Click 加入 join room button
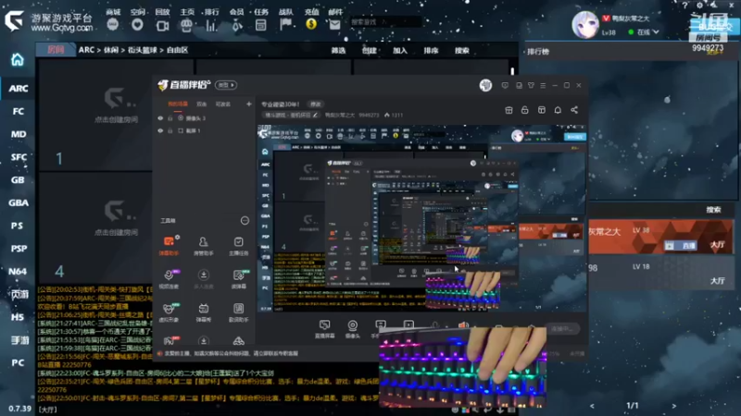The image size is (741, 416). [400, 51]
